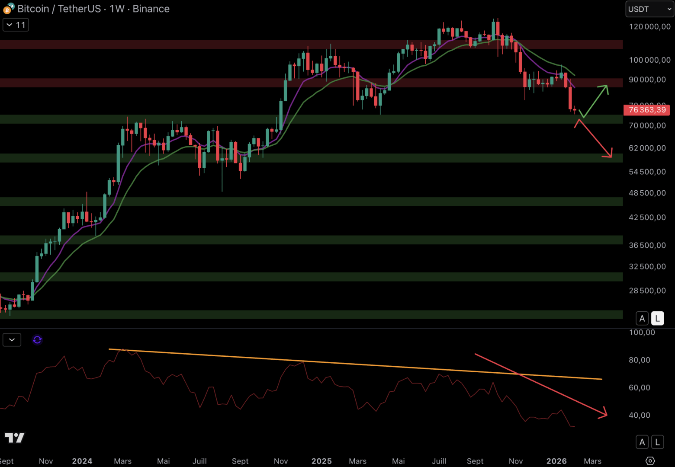Select the red arrow drawn on the oscillator pane
This screenshot has height=467, width=675.
tap(541, 385)
